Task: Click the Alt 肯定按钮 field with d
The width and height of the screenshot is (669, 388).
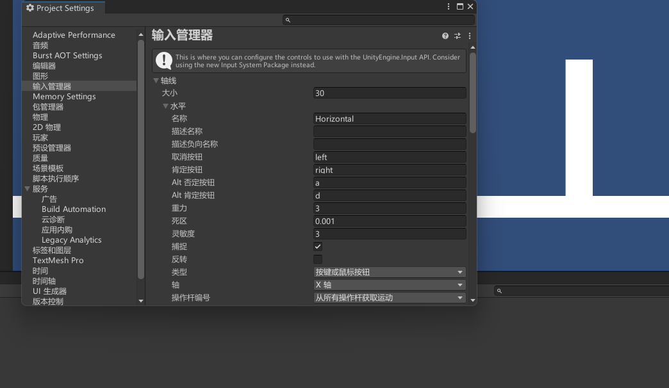Action: pyautogui.click(x=390, y=195)
